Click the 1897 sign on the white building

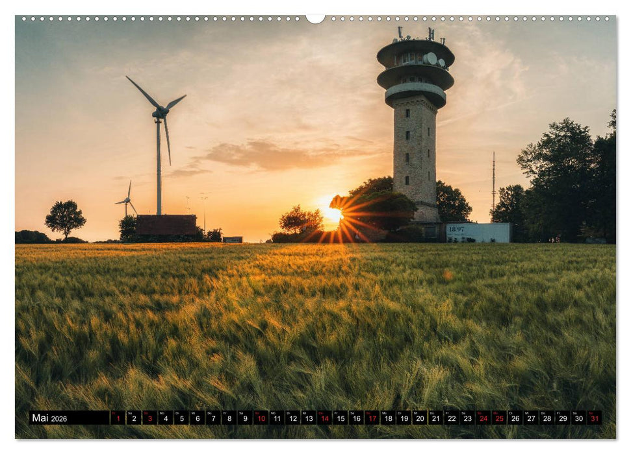458,228
